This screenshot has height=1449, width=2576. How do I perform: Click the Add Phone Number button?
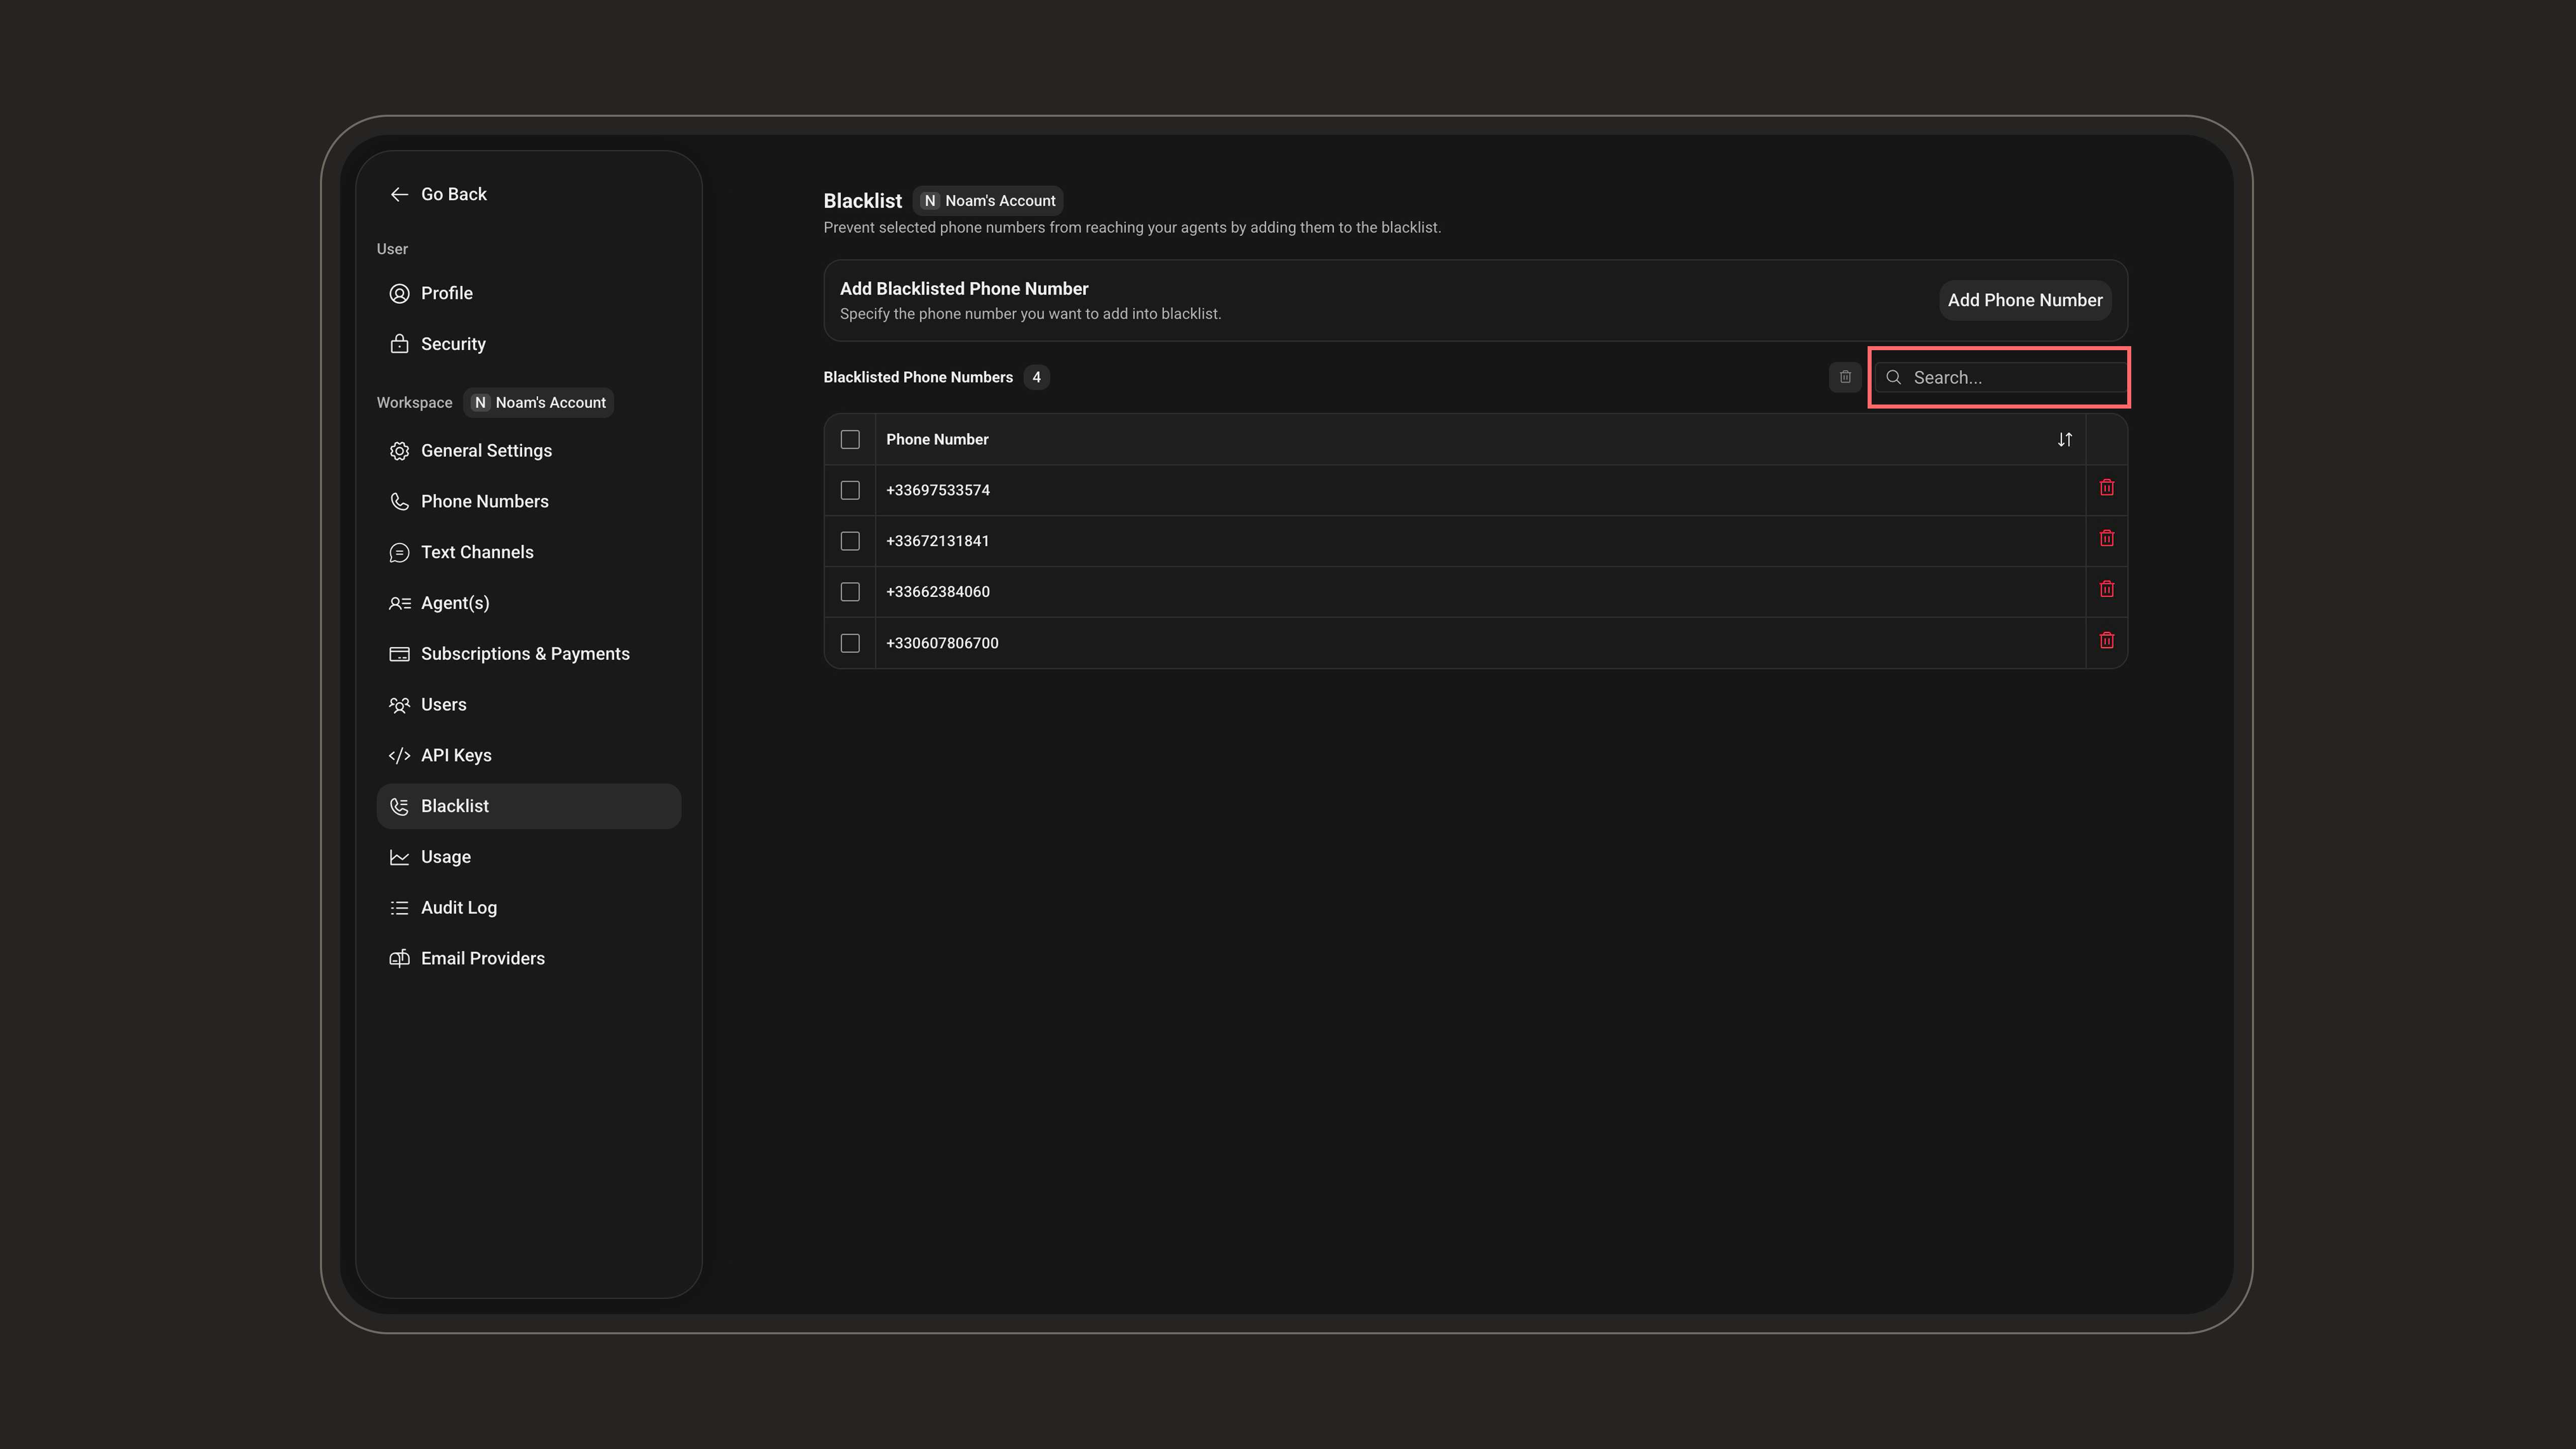click(2025, 300)
